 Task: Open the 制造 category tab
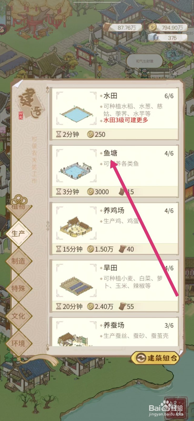click(x=19, y=261)
